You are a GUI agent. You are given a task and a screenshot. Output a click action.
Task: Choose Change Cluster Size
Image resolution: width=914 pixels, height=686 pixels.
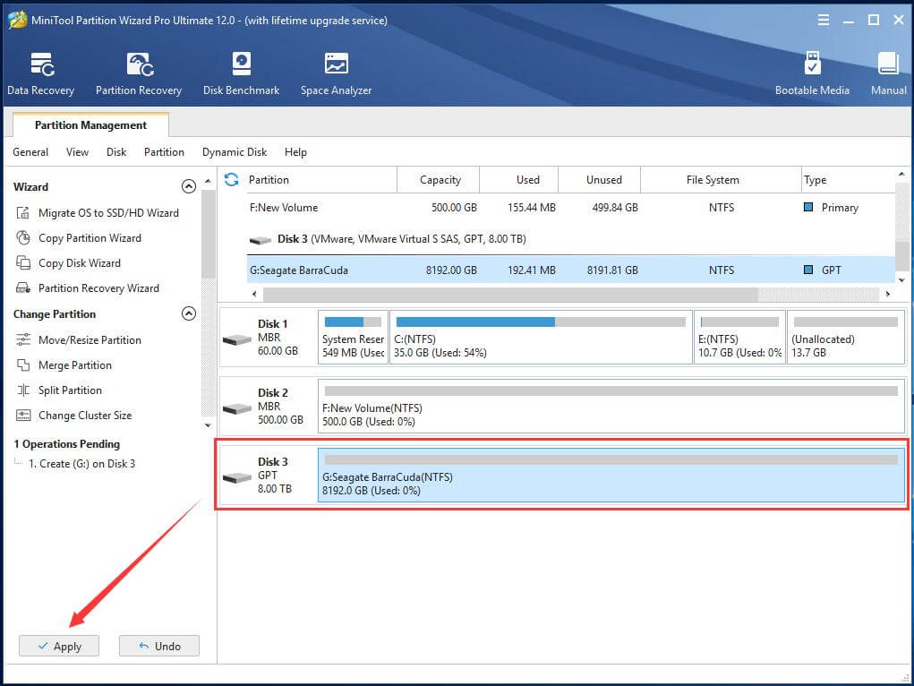[x=85, y=416]
